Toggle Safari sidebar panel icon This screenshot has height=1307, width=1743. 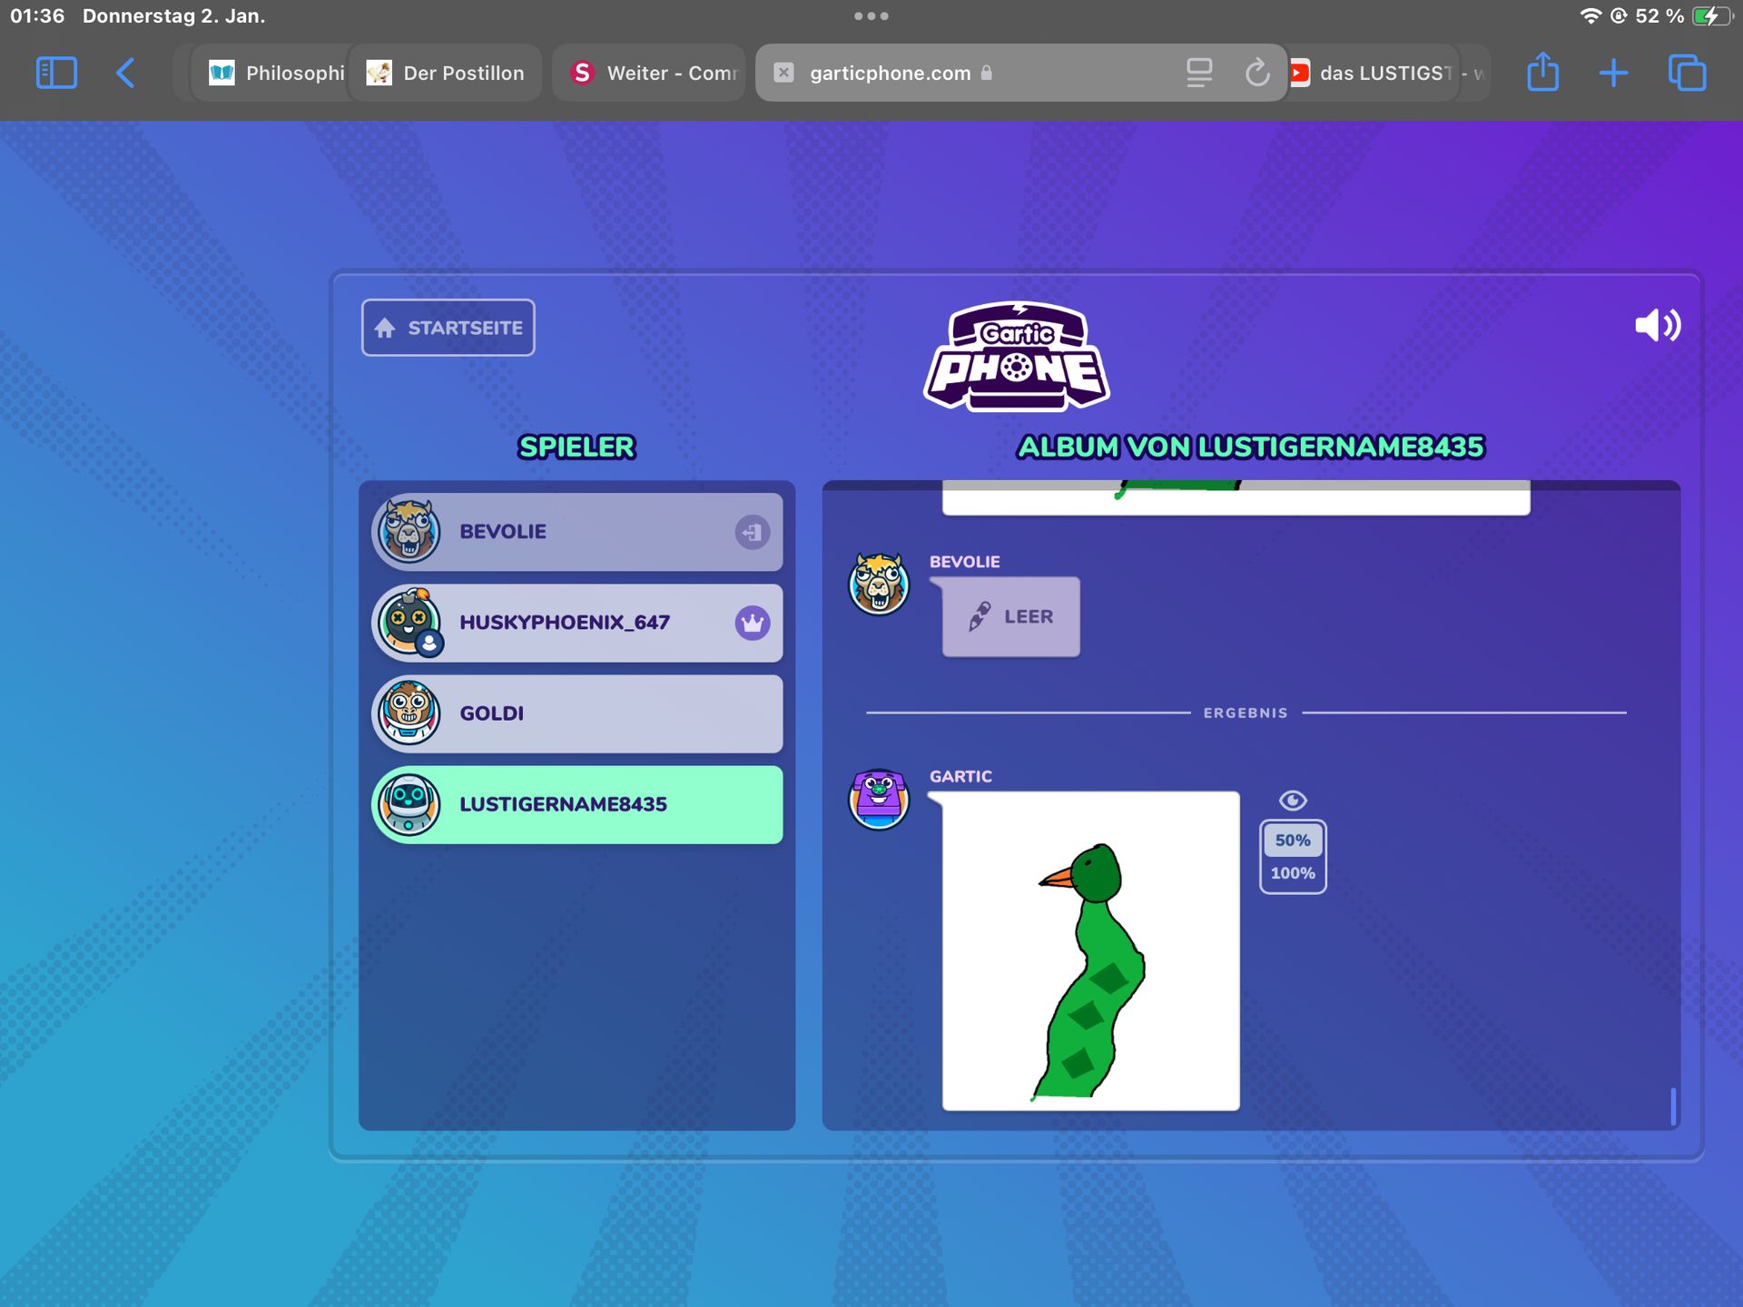(56, 73)
